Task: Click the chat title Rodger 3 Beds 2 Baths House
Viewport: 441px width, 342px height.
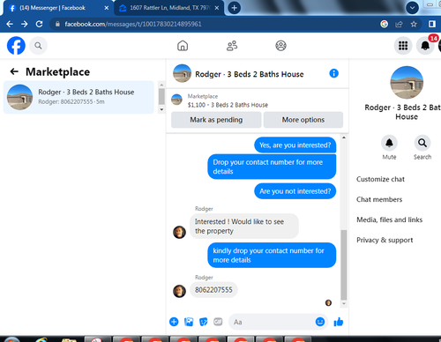Action: click(x=250, y=74)
